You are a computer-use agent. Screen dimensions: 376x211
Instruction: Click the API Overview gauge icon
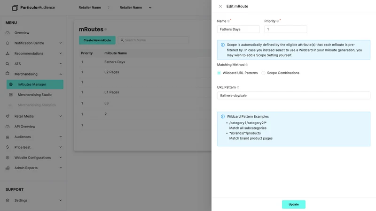(8, 127)
